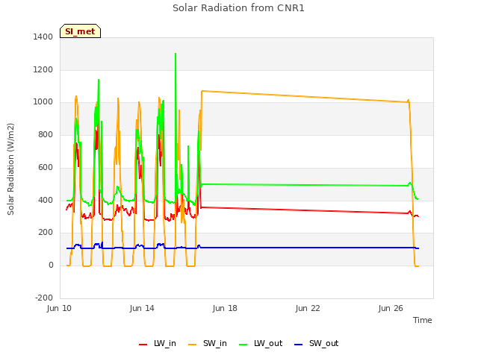The width and height of the screenshot is (478, 358).
Task: Click the orange SW_in legend color marker
Action: pos(193,345)
